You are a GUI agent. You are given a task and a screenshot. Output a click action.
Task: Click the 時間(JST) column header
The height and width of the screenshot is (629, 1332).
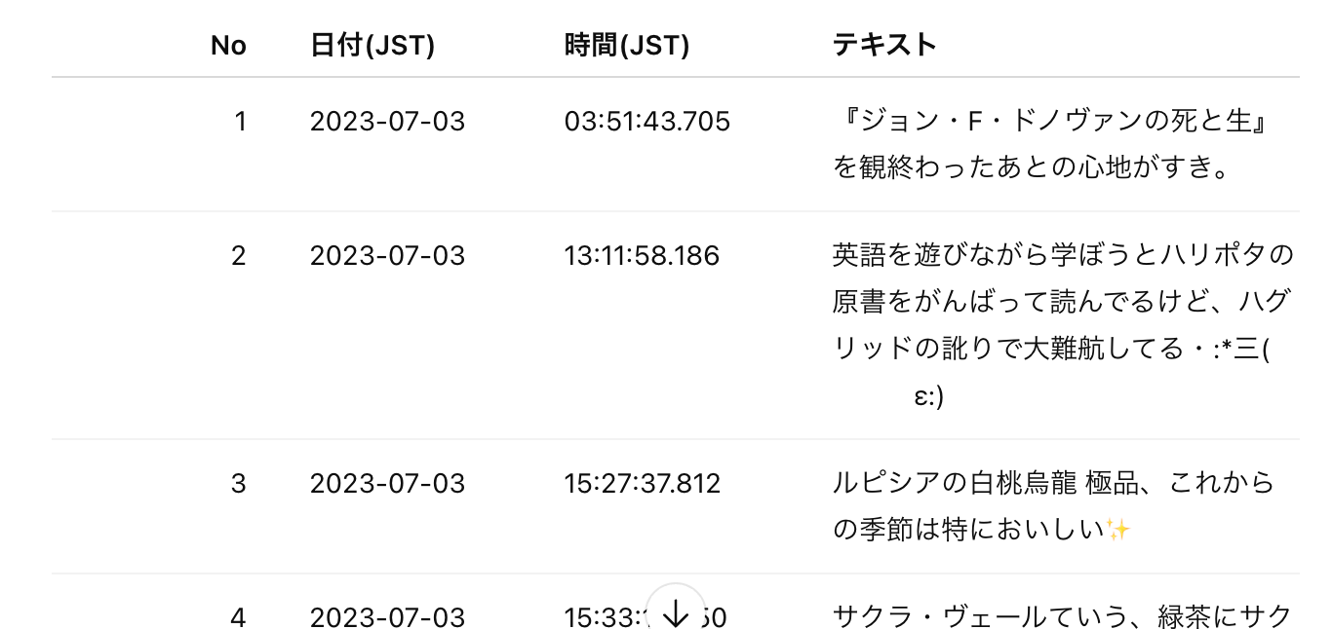627,46
